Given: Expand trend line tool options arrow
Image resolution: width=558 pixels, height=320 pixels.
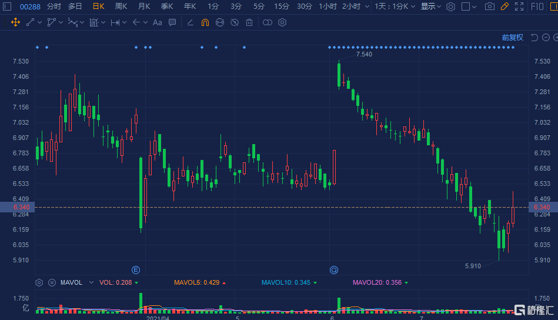Looking at the screenshot, I should pos(39,22).
